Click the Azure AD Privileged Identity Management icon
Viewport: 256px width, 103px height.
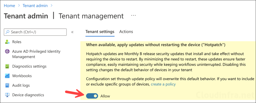[7, 52]
